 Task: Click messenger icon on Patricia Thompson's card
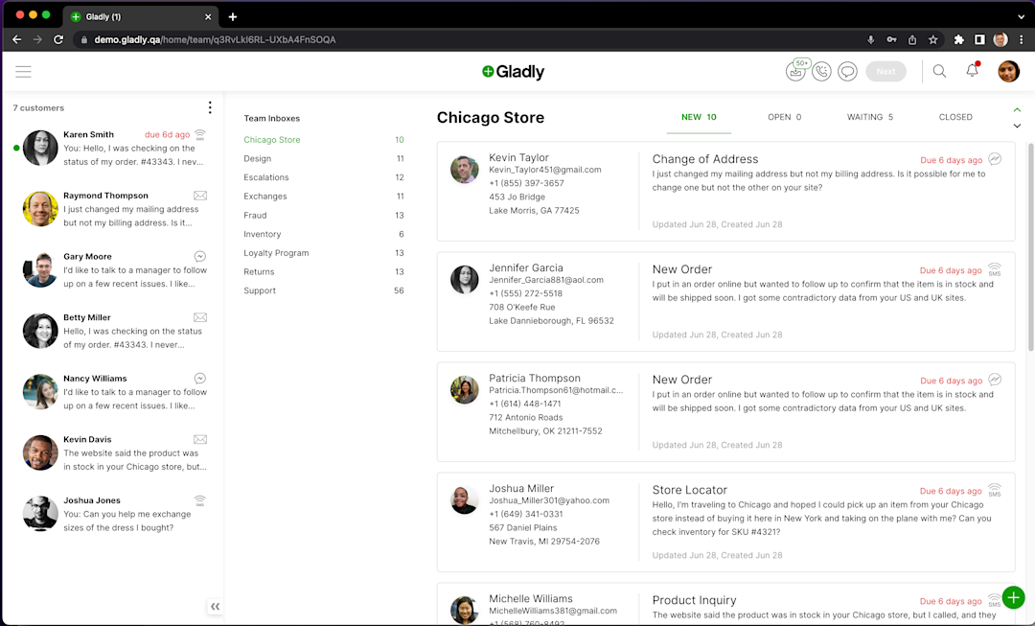coord(995,380)
